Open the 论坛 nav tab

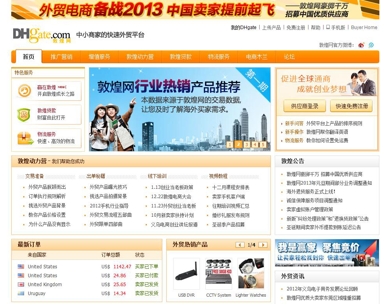pyautogui.click(x=289, y=57)
